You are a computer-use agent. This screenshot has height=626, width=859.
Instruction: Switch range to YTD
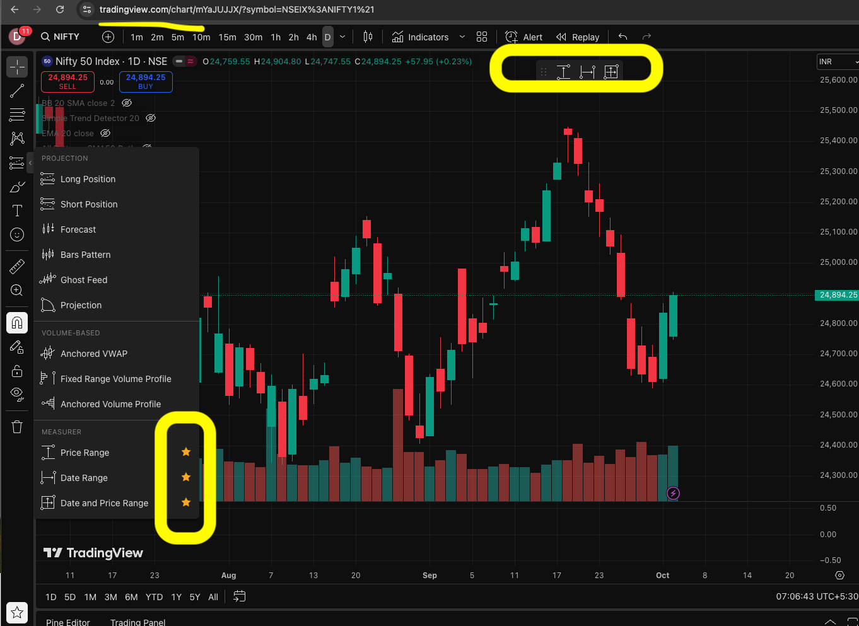[x=155, y=597]
